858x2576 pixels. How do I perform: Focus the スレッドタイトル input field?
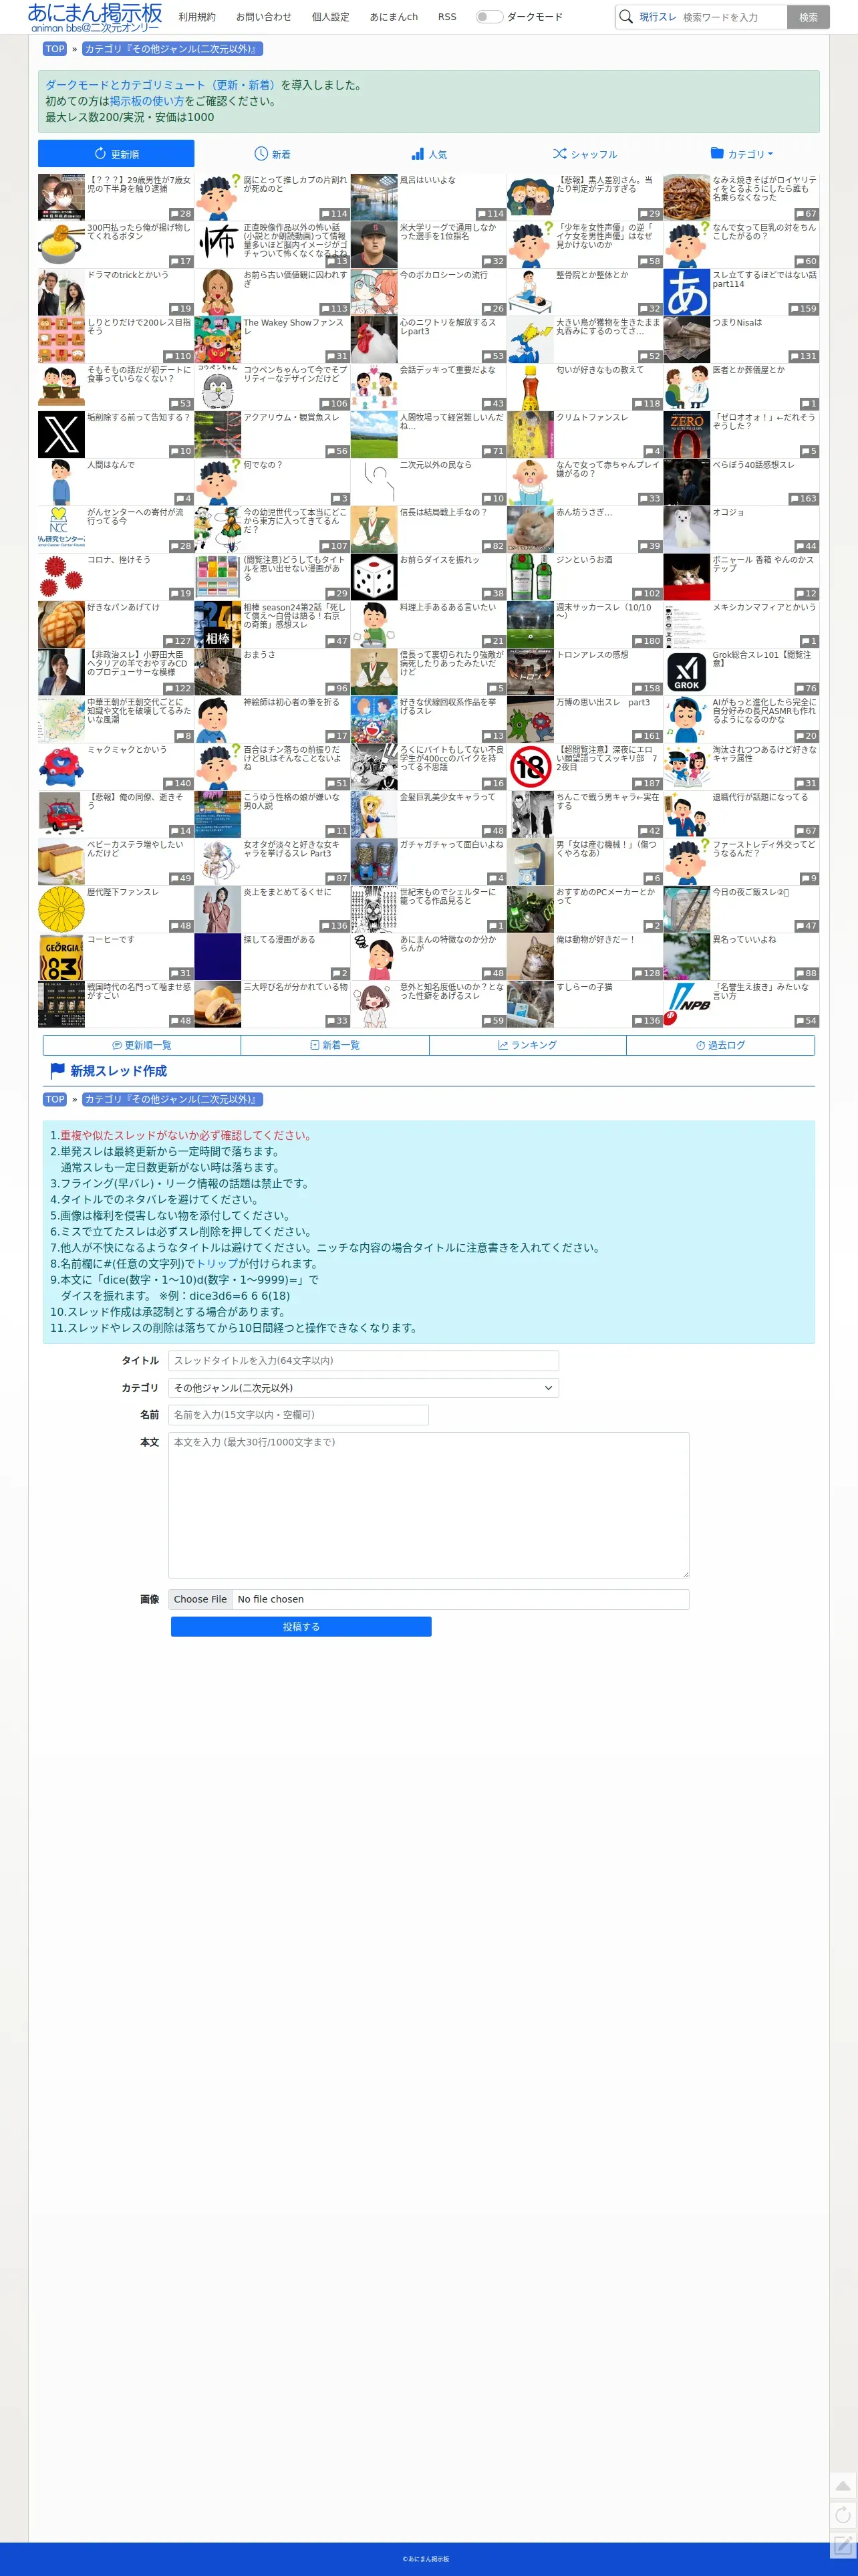tap(363, 1361)
